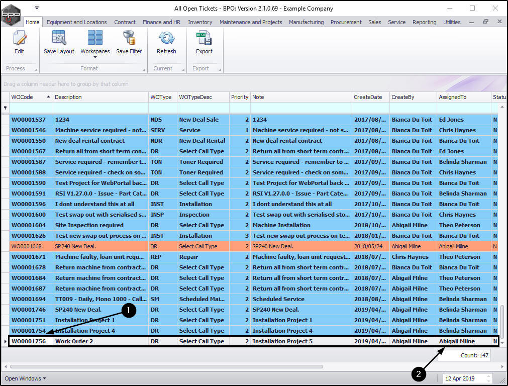Open the Workspaces menu icon
The width and height of the screenshot is (508, 386).
95,39
